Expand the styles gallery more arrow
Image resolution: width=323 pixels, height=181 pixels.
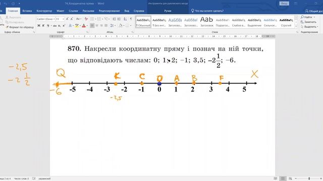(x=296, y=26)
